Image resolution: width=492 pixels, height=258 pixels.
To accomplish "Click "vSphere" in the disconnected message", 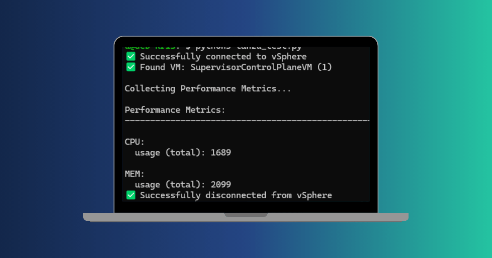I will (x=314, y=195).
